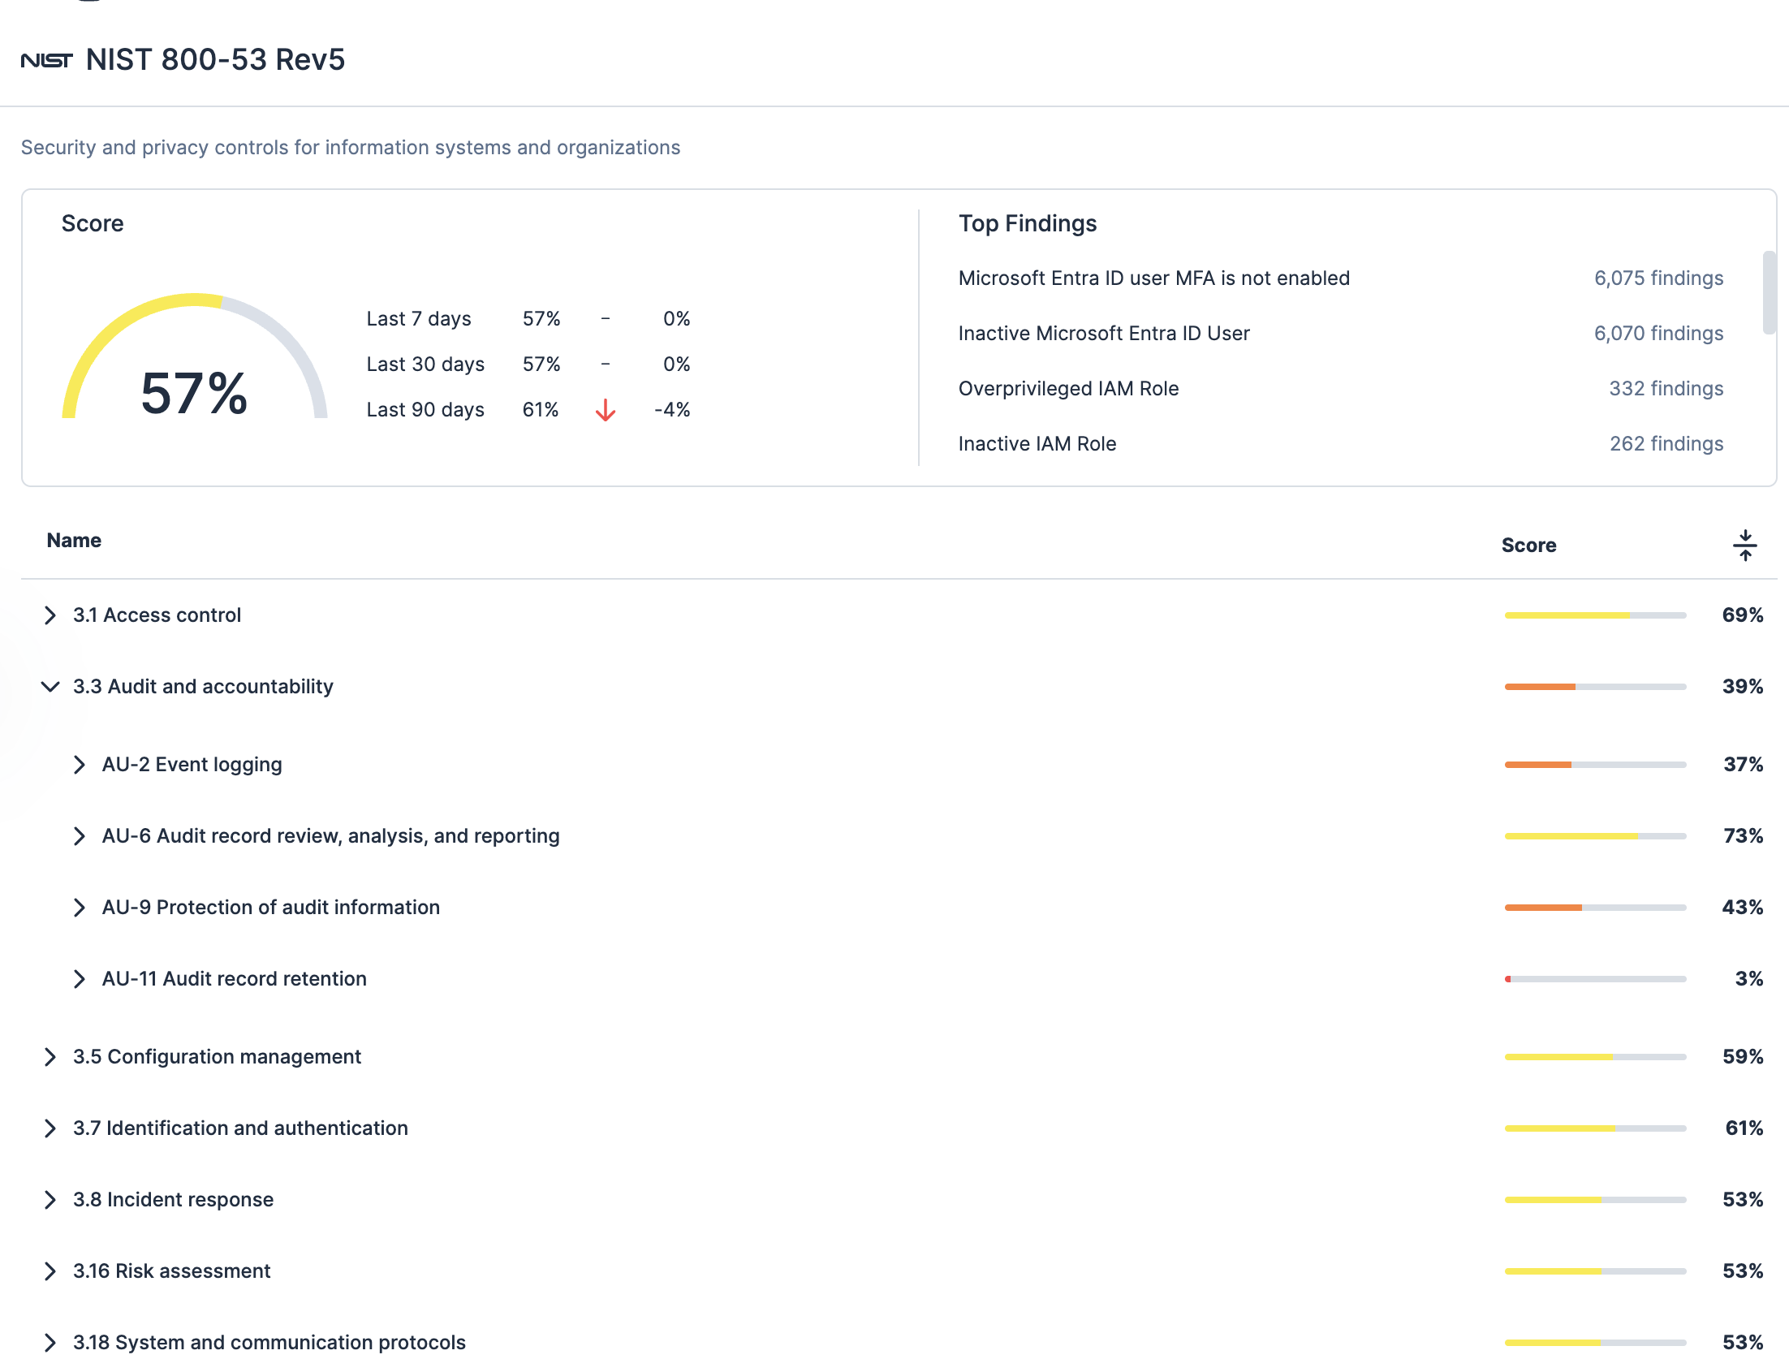This screenshot has width=1789, height=1372.
Task: Open 6,070 findings for Inactive Entra user
Action: (x=1658, y=333)
